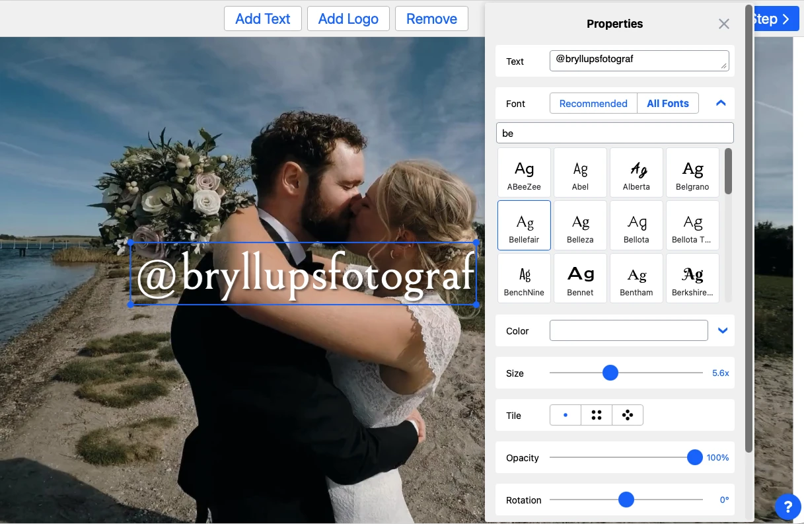Select the scattered Tile pattern
The width and height of the screenshot is (804, 524).
tap(627, 414)
